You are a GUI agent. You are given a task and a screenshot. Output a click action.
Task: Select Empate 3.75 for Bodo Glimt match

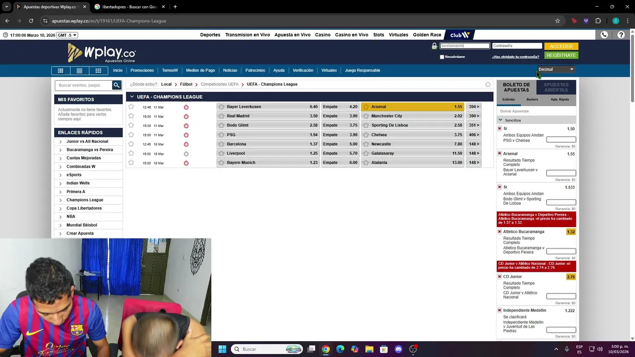[340, 125]
